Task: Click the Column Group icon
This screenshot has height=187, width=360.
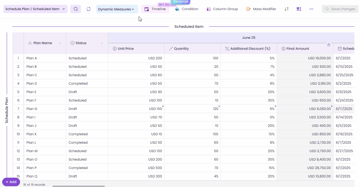Action: coord(209,9)
